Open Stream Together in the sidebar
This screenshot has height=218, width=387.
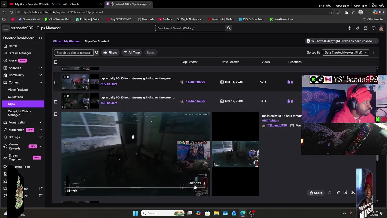(15, 157)
